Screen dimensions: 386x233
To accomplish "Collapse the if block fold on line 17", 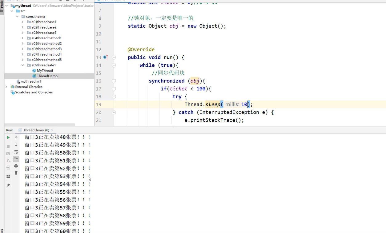I will [114, 89].
